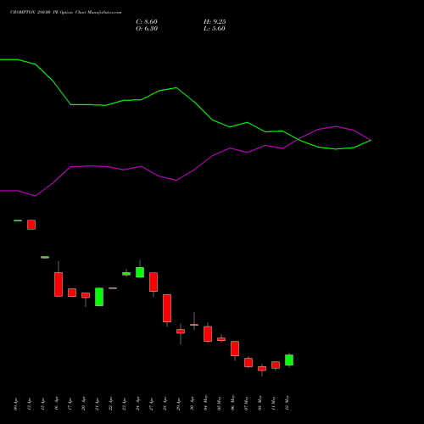The width and height of the screenshot is (424, 424).
Task: Select the 21 Apr date label
Action: pyautogui.click(x=97, y=404)
